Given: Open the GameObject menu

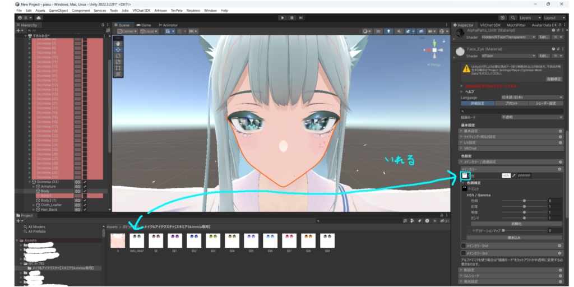Looking at the screenshot, I should [58, 11].
